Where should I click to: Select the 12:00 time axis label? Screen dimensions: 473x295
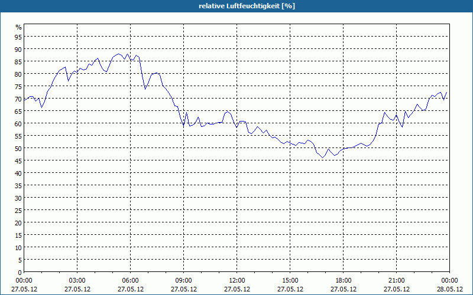[237, 281]
